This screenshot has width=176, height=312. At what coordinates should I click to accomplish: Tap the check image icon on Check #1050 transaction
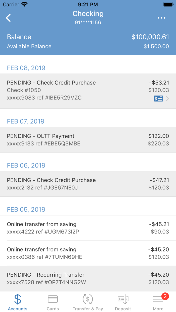(x=158, y=99)
